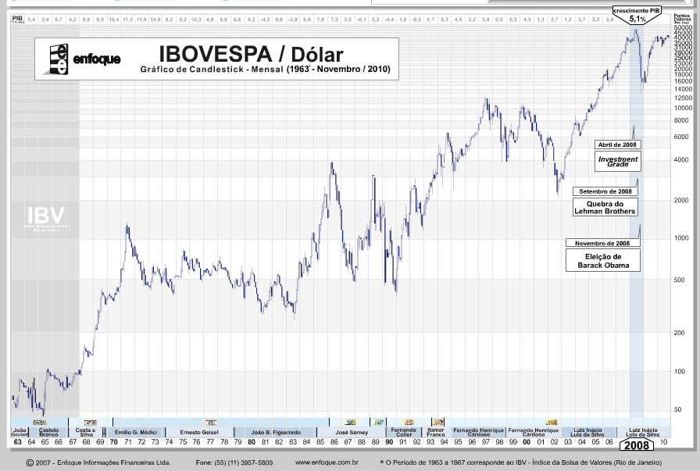Click the 'José Sarney' president label
This screenshot has width=700, height=471.
(352, 432)
